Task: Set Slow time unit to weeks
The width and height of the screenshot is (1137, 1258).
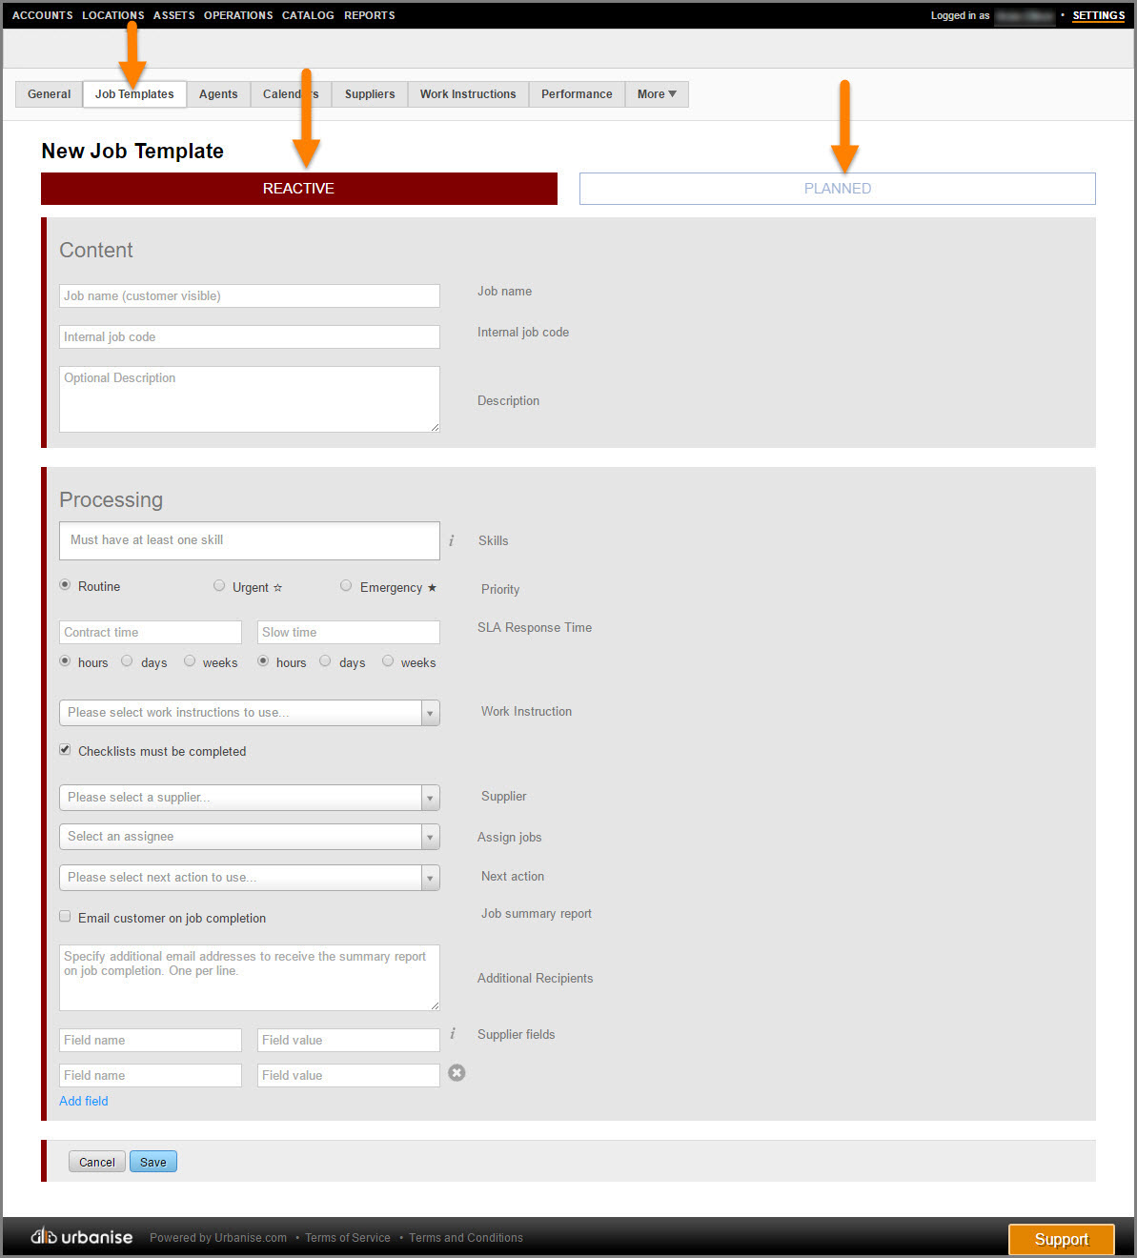Action: pyautogui.click(x=388, y=661)
